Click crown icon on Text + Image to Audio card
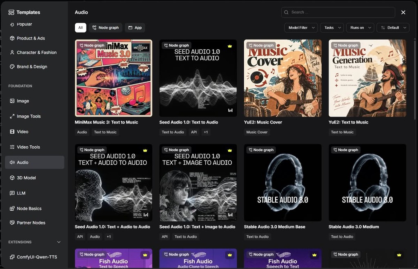This screenshot has height=269, width=418. (x=230, y=150)
